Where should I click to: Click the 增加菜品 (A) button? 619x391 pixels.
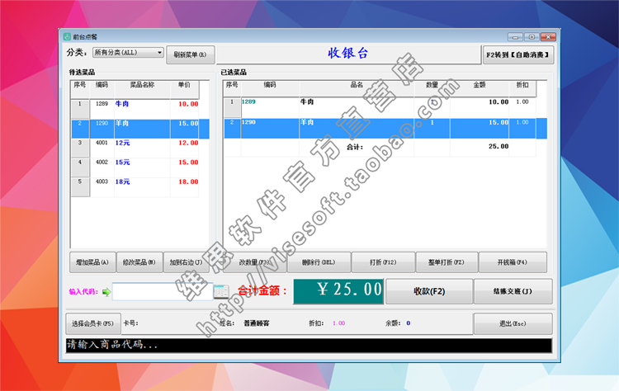coord(92,262)
